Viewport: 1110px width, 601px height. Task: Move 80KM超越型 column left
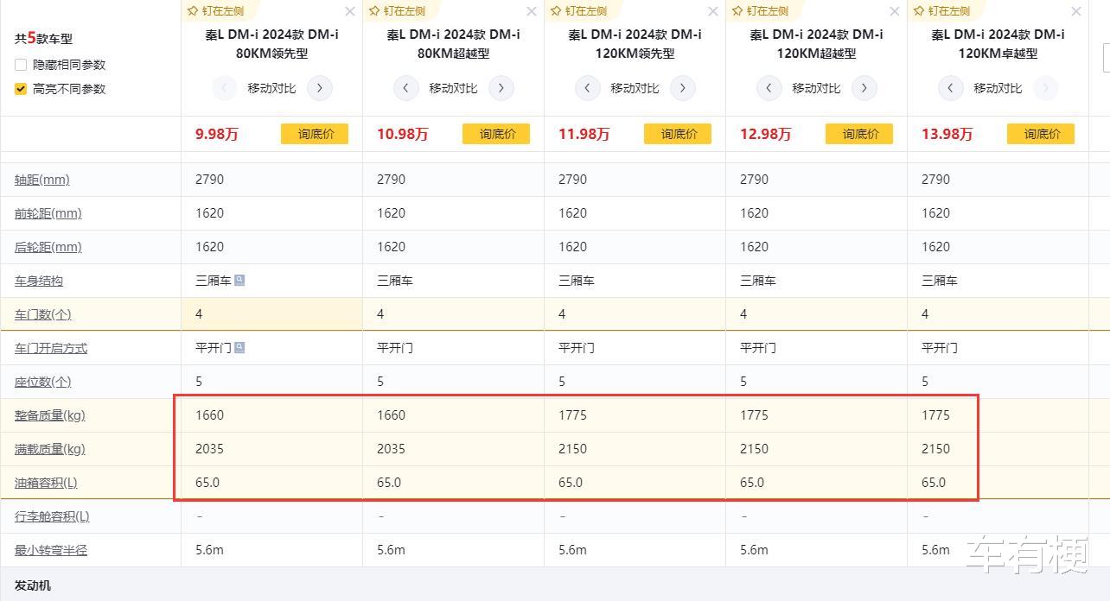click(406, 88)
